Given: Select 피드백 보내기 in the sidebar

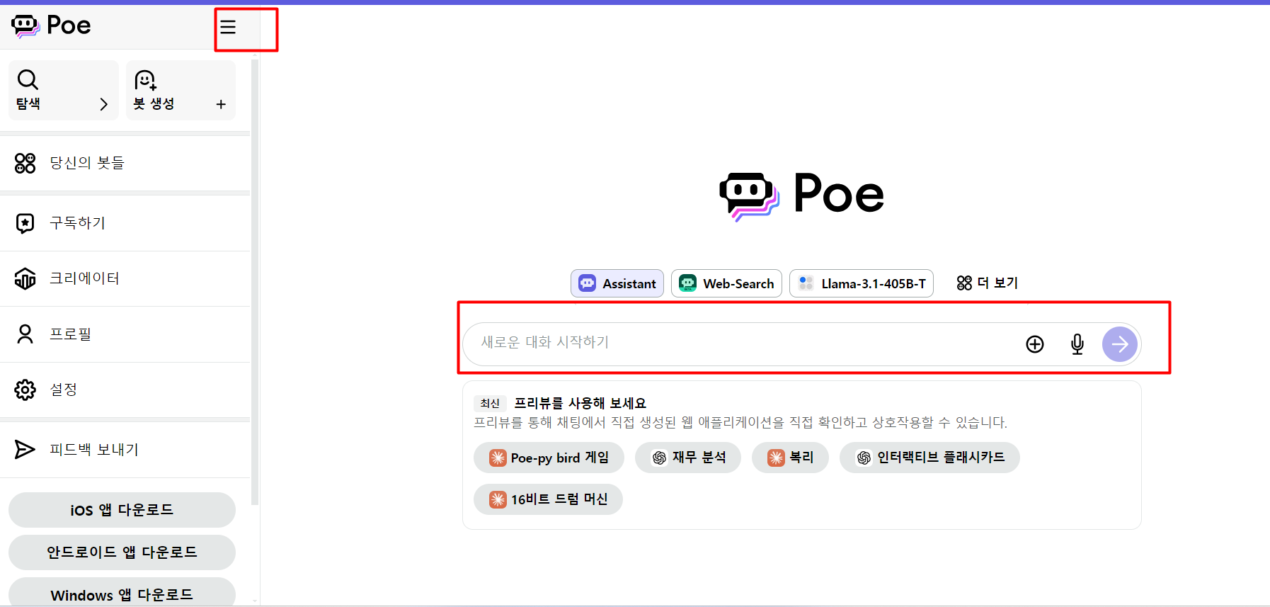Looking at the screenshot, I should [125, 450].
